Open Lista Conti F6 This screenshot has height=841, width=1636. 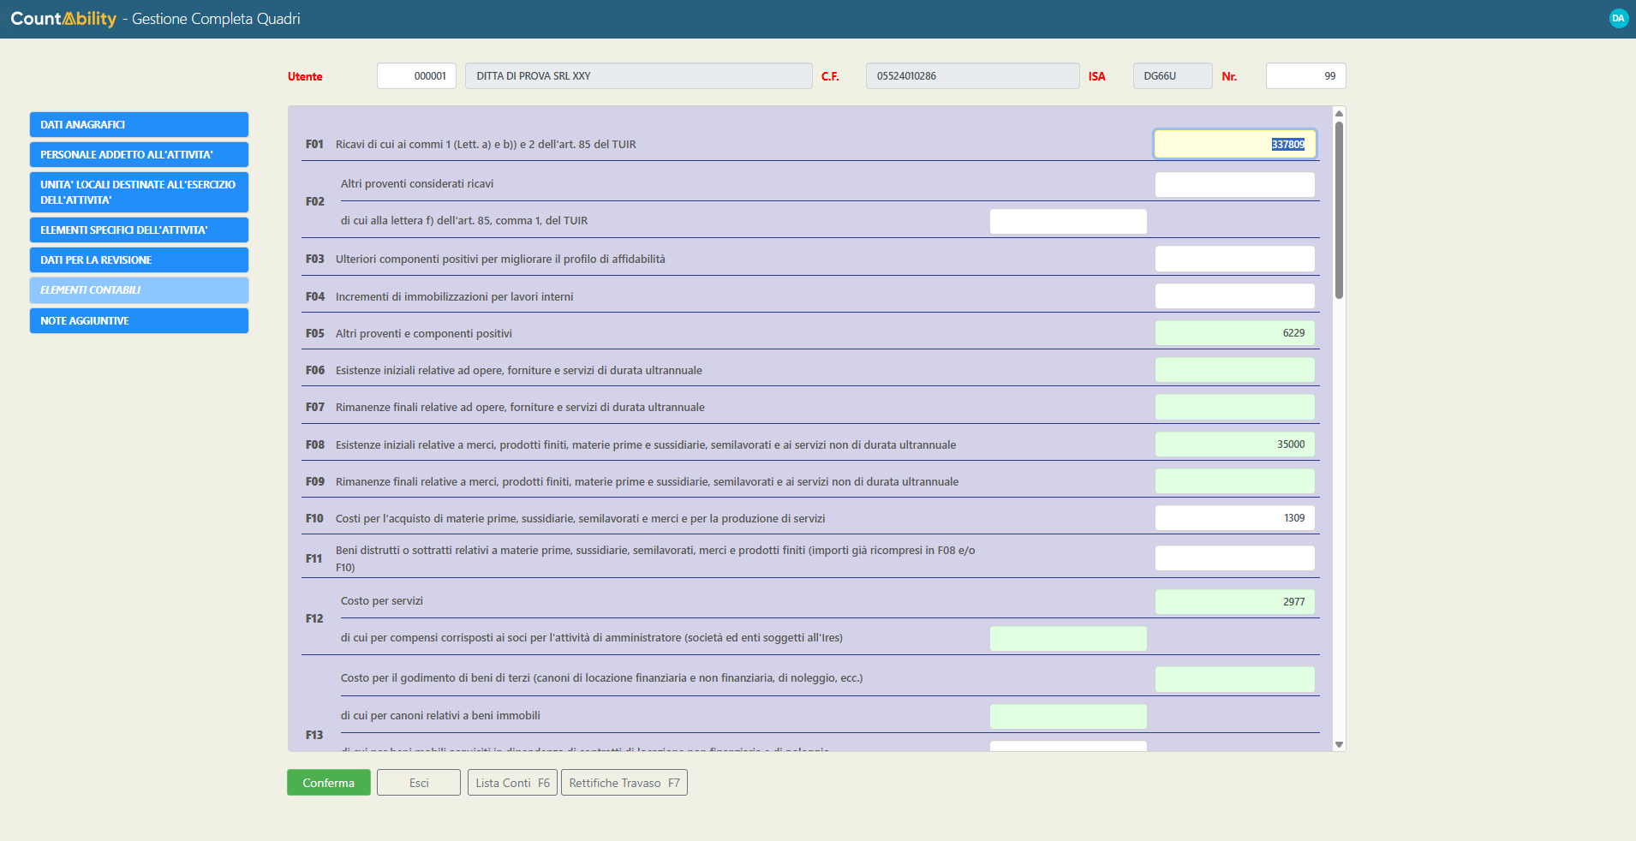click(x=512, y=783)
